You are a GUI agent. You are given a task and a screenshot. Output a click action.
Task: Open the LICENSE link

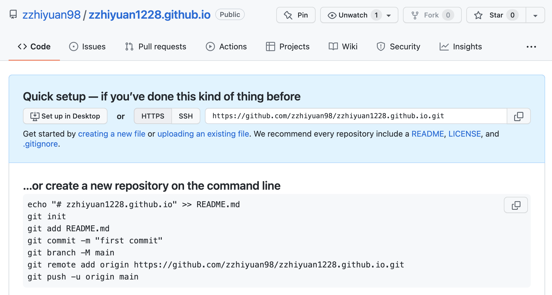[x=465, y=134]
